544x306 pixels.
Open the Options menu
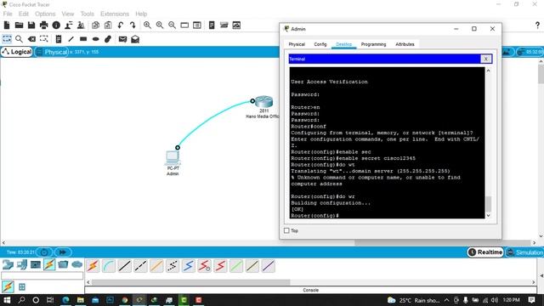tap(45, 14)
